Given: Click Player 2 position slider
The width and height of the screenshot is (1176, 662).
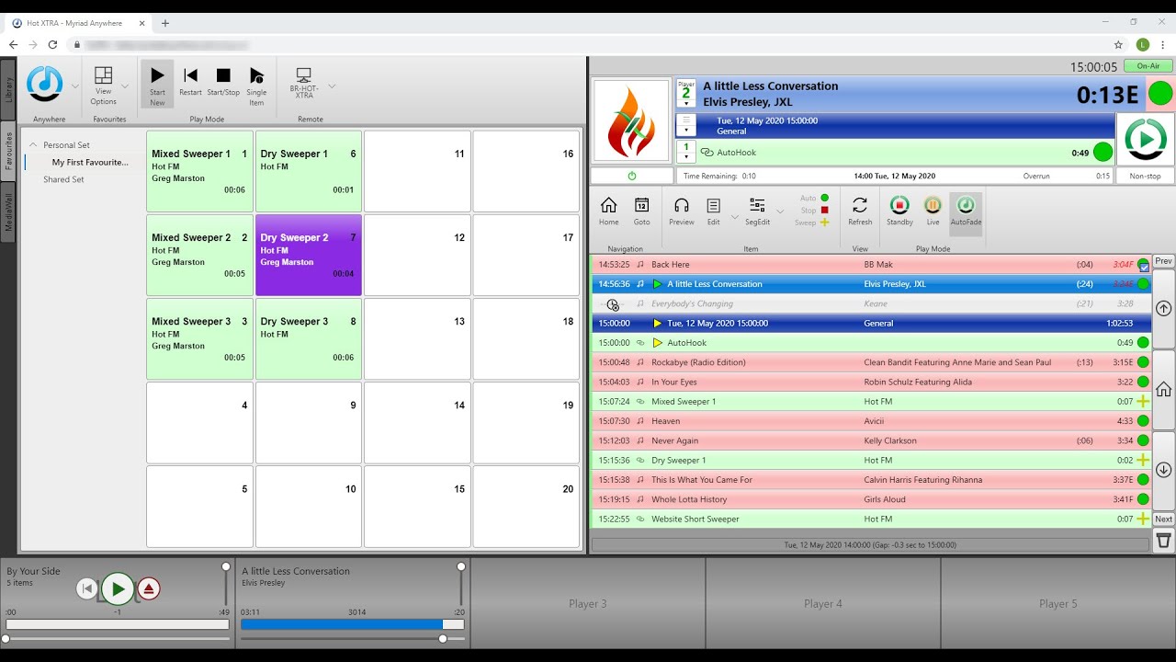Looking at the screenshot, I should tap(443, 638).
